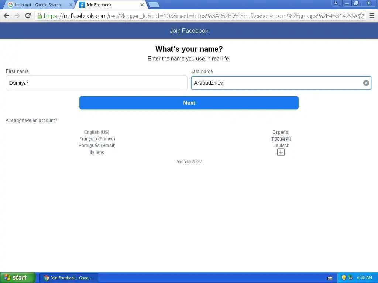Viewport: 378px width, 283px height.
Task: Click the green padlock security icon
Action: 39,16
